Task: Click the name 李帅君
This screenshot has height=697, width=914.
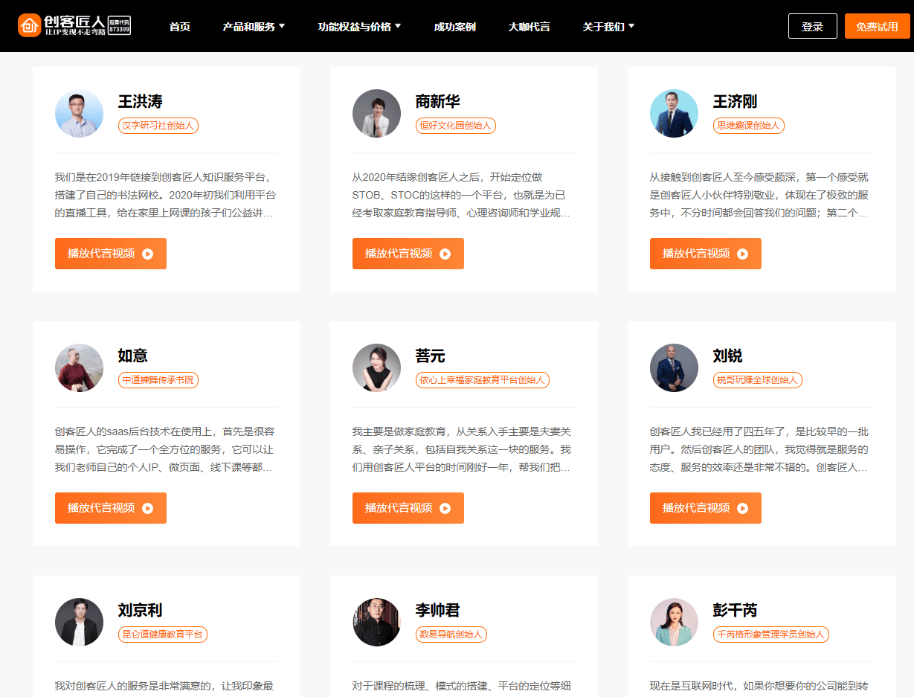Action: (x=437, y=611)
